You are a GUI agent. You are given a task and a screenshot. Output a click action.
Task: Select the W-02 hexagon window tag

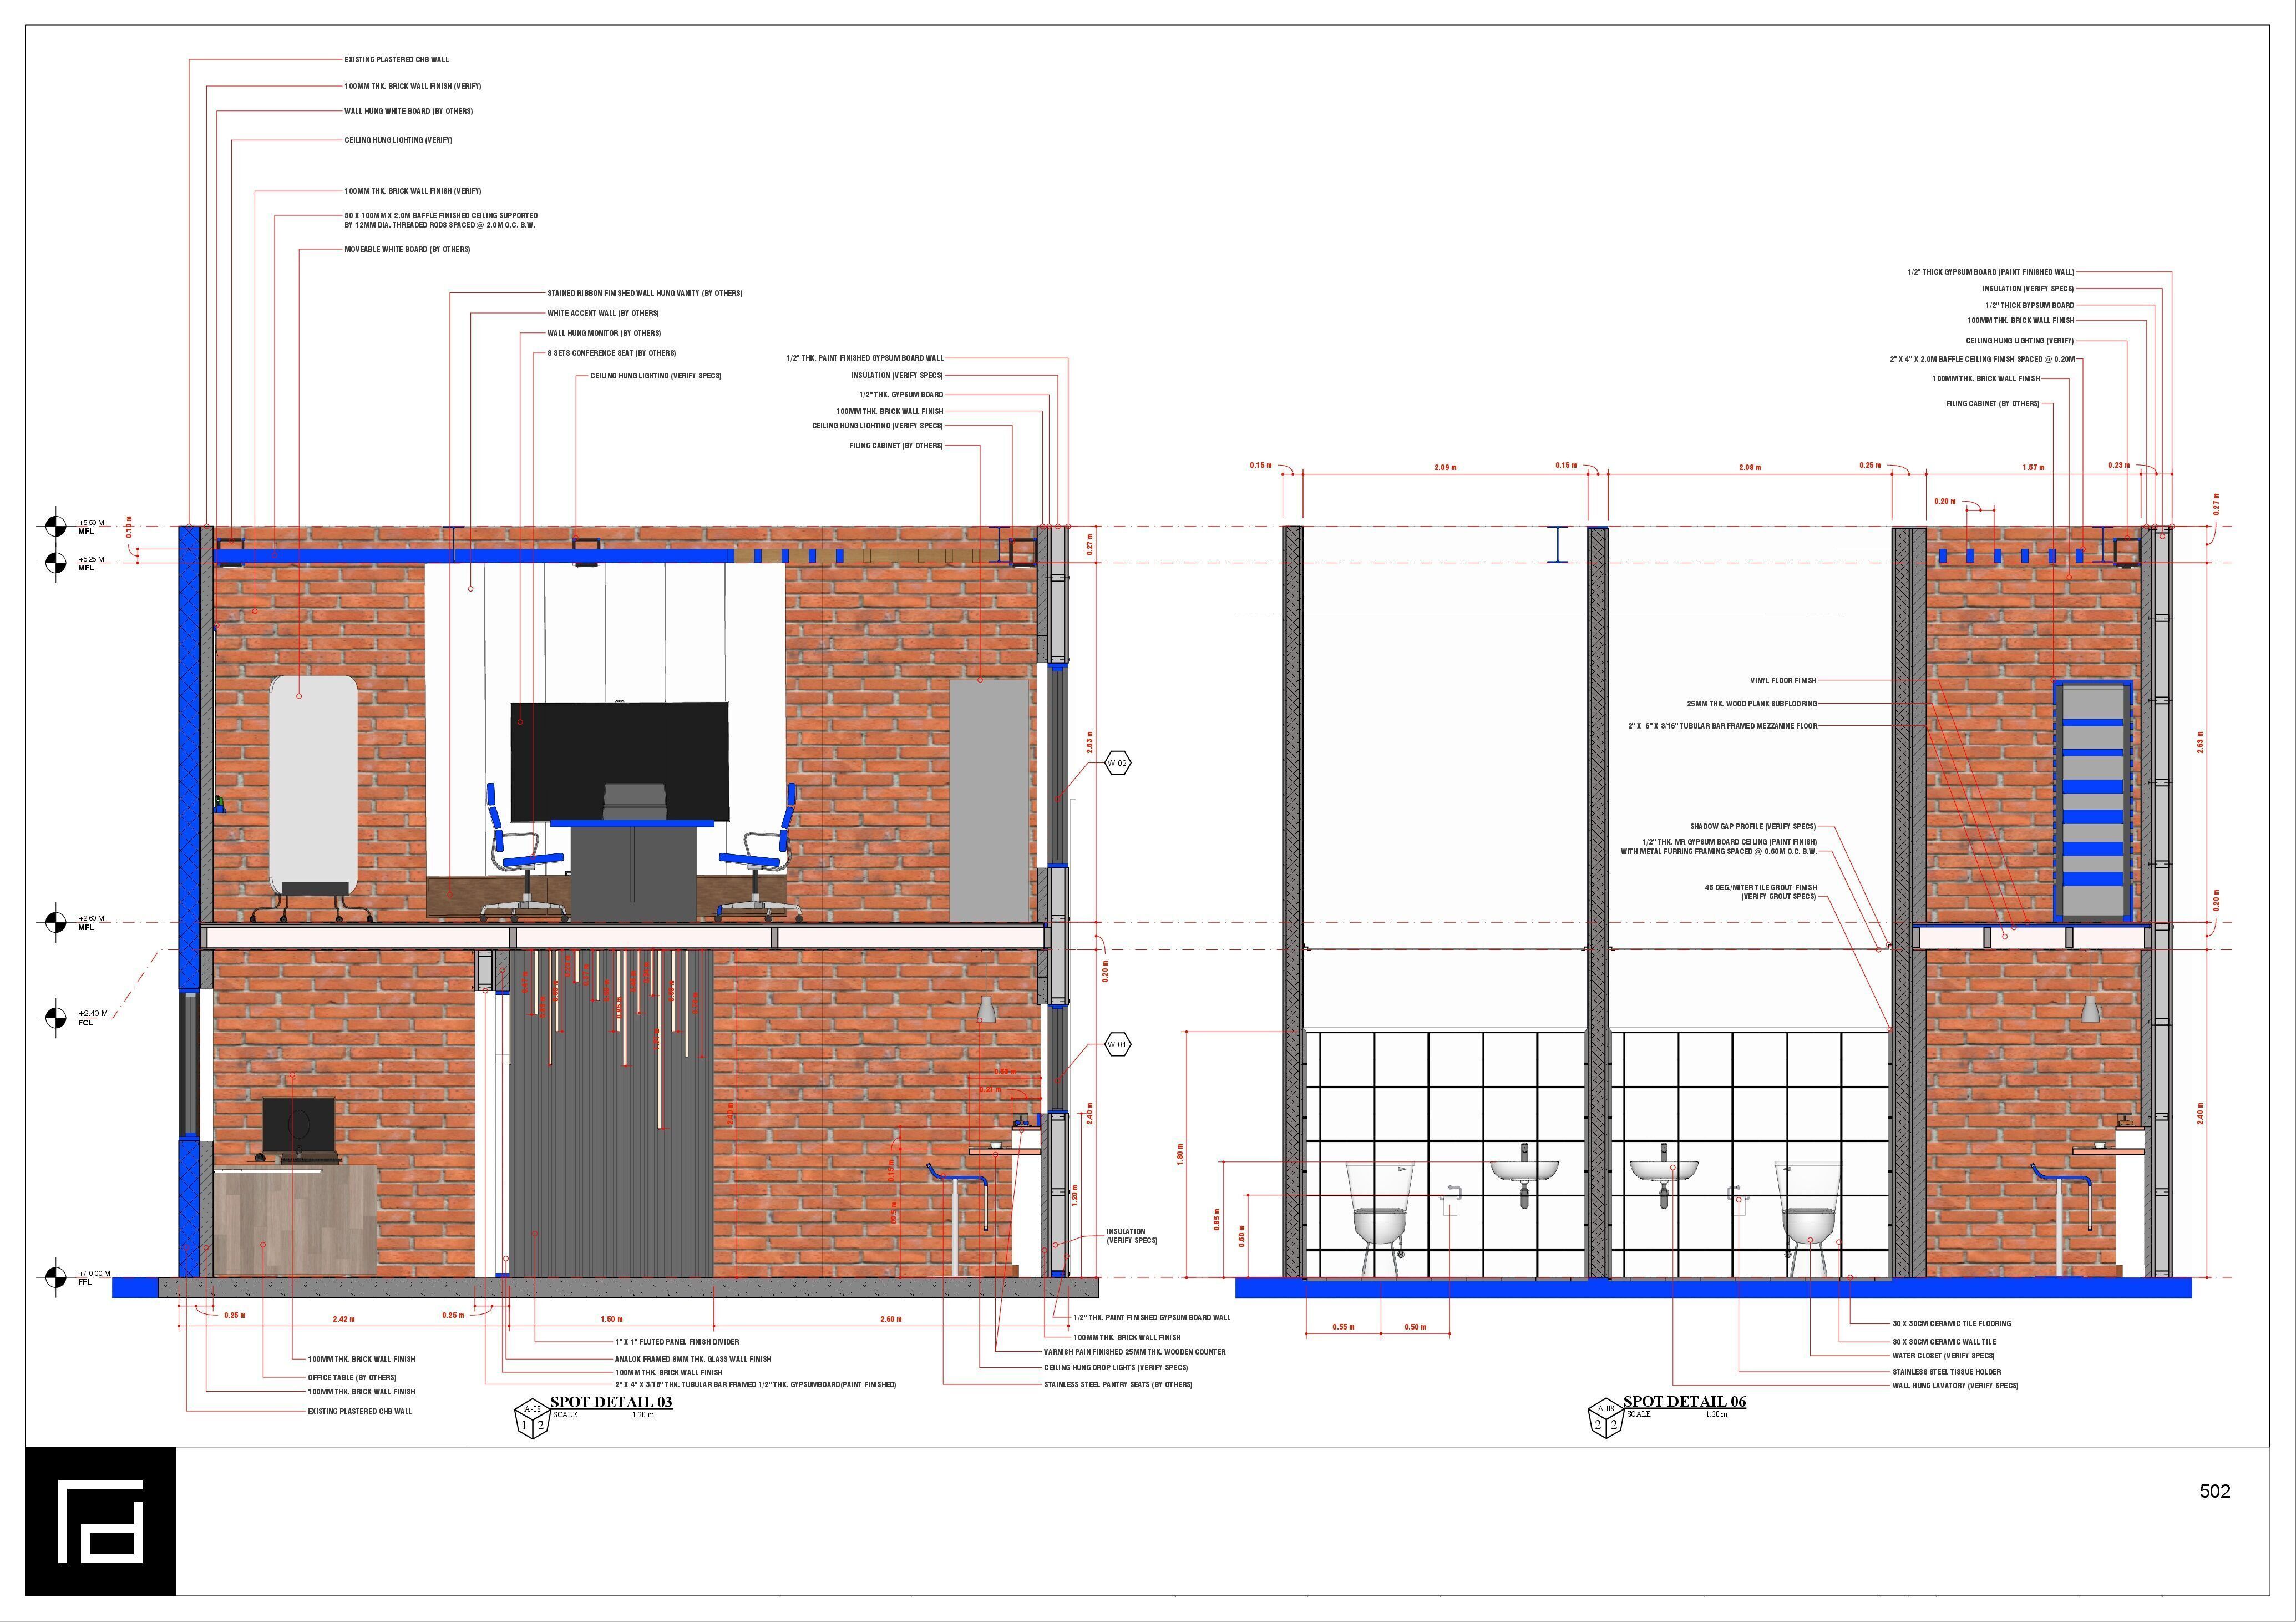pos(1118,764)
